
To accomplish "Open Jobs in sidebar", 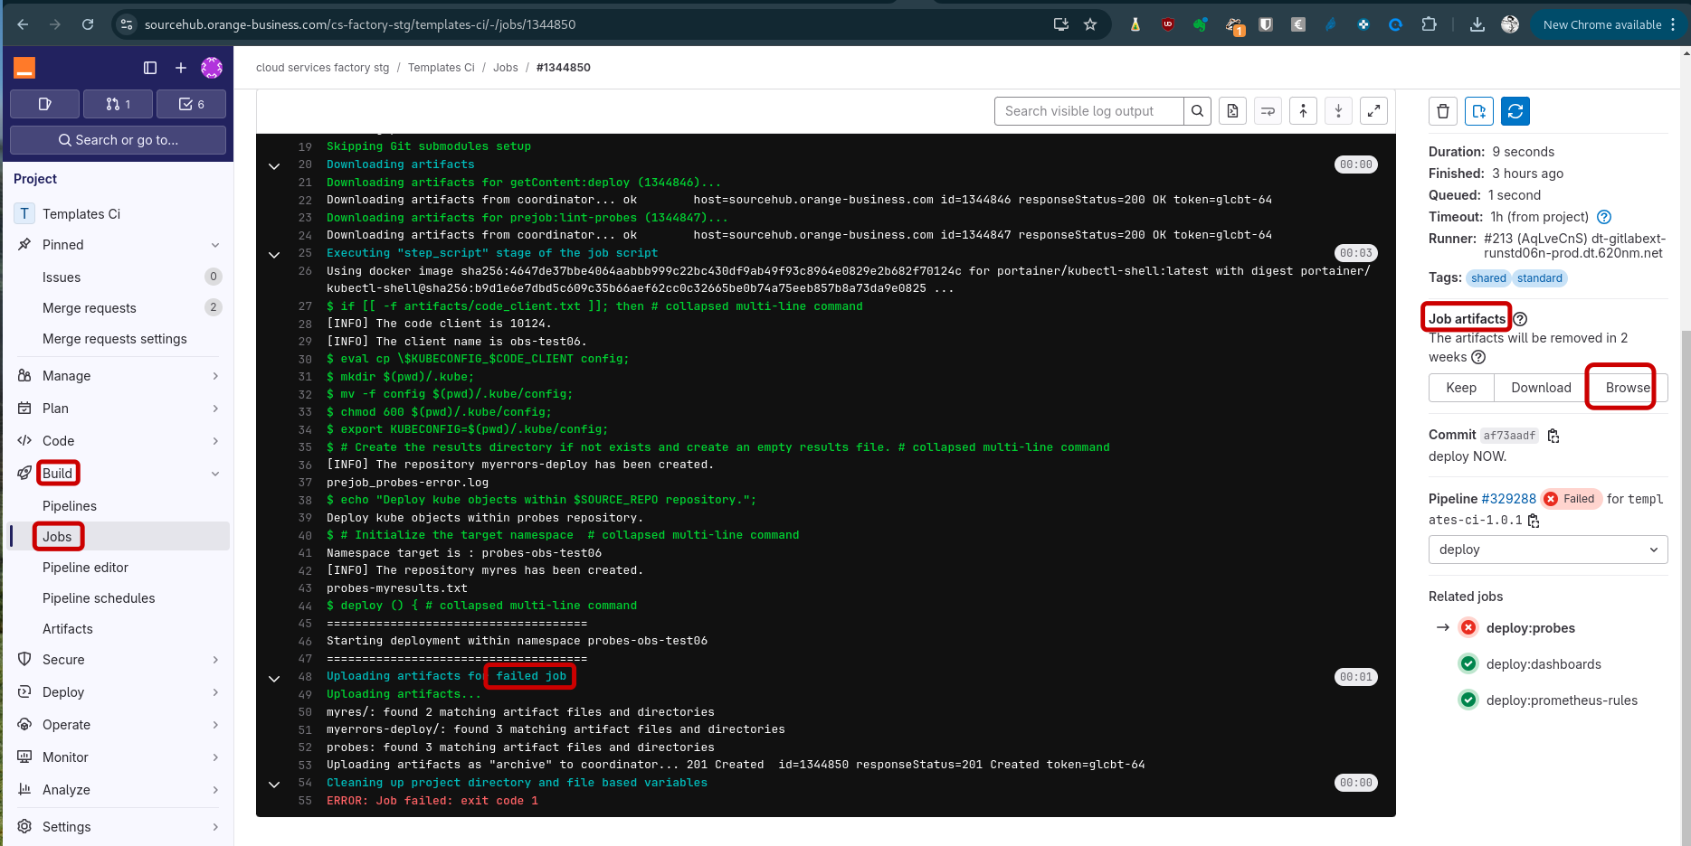I will coord(119,537).
